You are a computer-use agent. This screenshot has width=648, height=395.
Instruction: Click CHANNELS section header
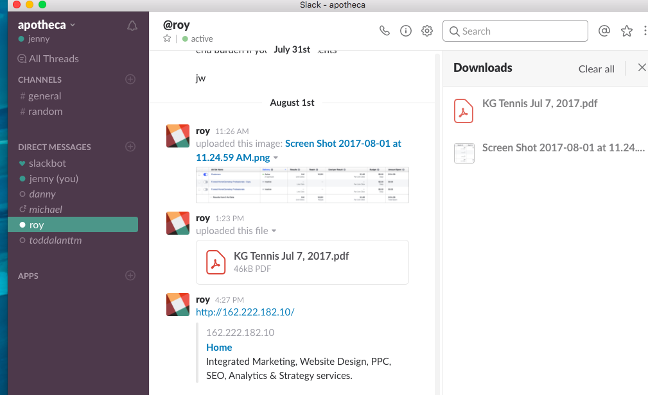(x=40, y=80)
